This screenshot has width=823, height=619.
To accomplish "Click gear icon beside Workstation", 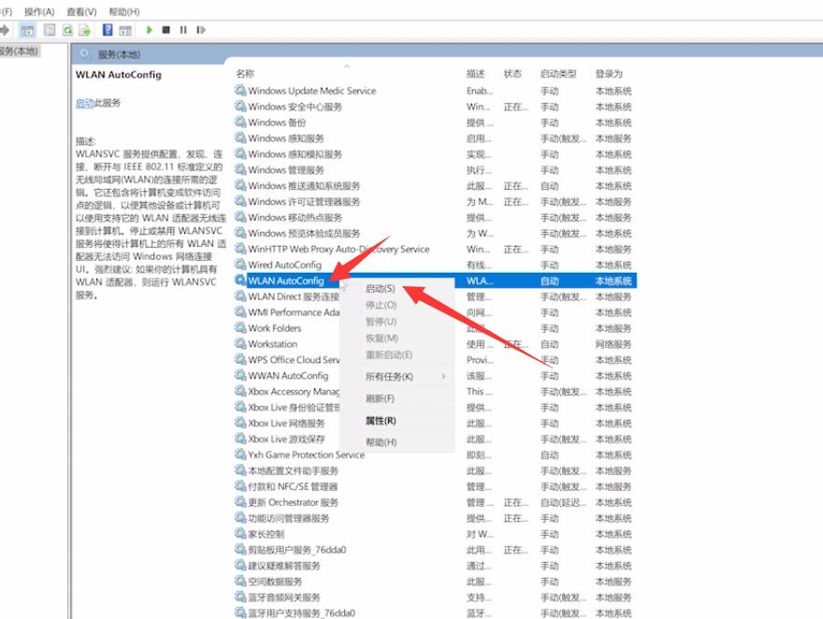I will tap(240, 343).
